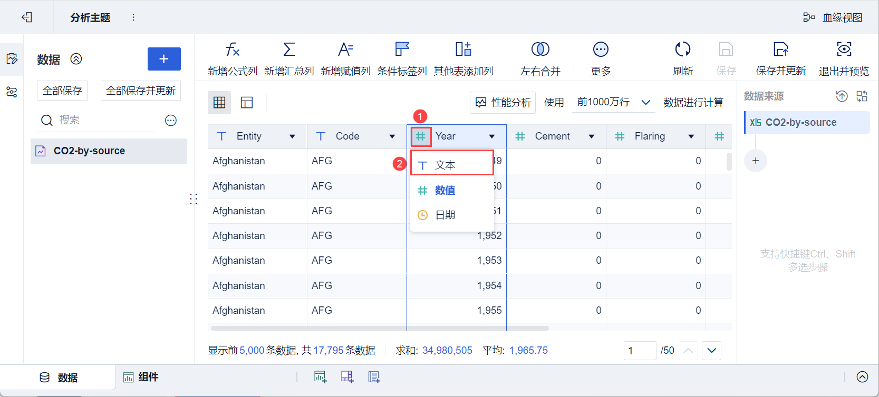The height and width of the screenshot is (397, 879).
Task: Click the 刷新 refresh icon
Action: click(x=683, y=50)
